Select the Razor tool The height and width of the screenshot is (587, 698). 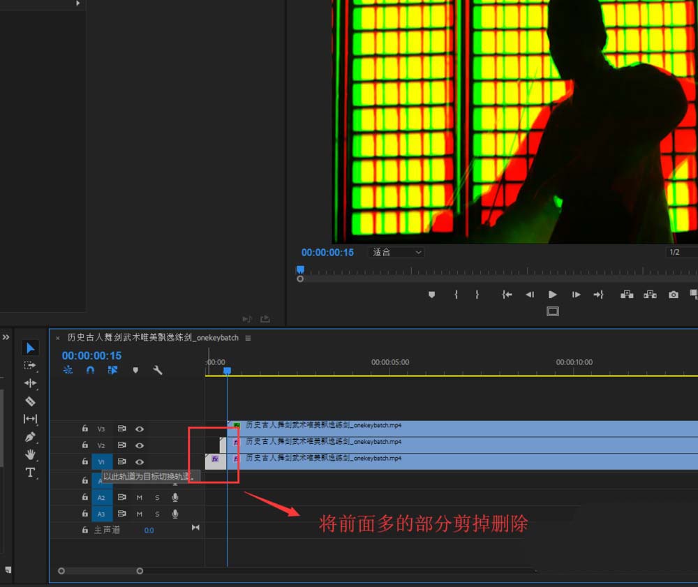(x=30, y=401)
